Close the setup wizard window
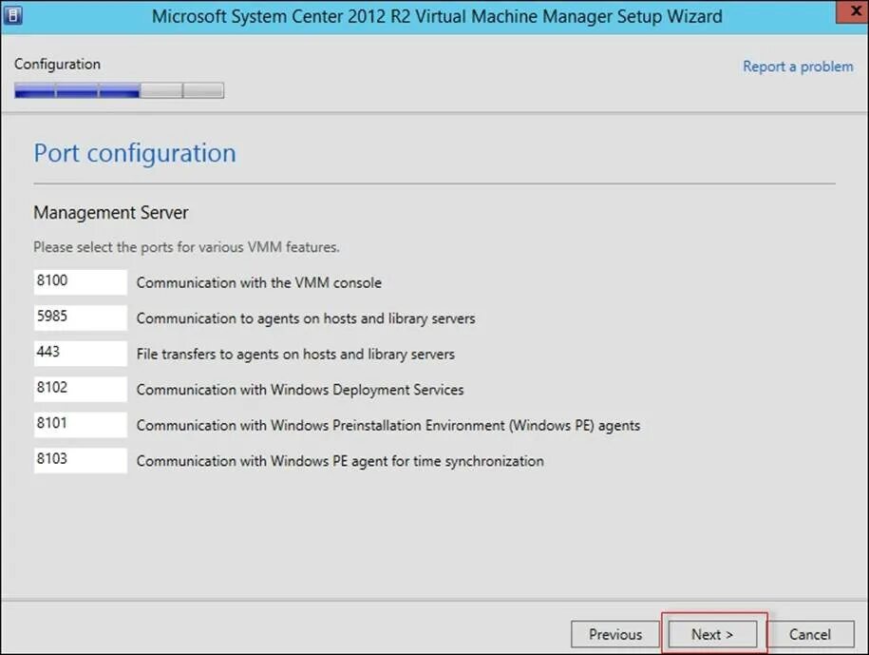The height and width of the screenshot is (655, 869). click(x=854, y=11)
